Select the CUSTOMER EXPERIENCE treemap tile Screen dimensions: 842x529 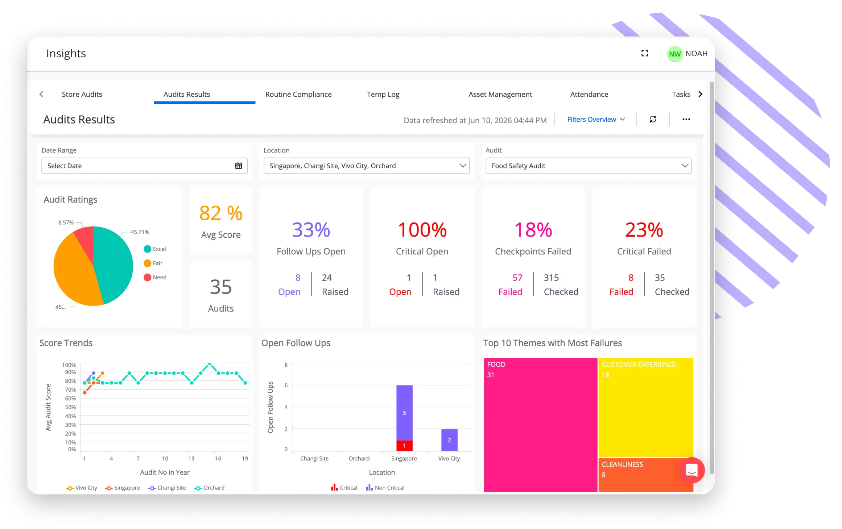click(x=645, y=407)
